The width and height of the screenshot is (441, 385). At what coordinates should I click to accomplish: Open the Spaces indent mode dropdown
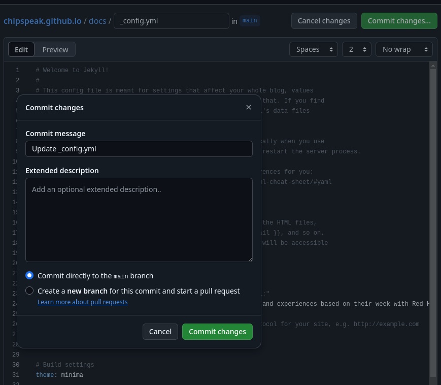point(313,49)
